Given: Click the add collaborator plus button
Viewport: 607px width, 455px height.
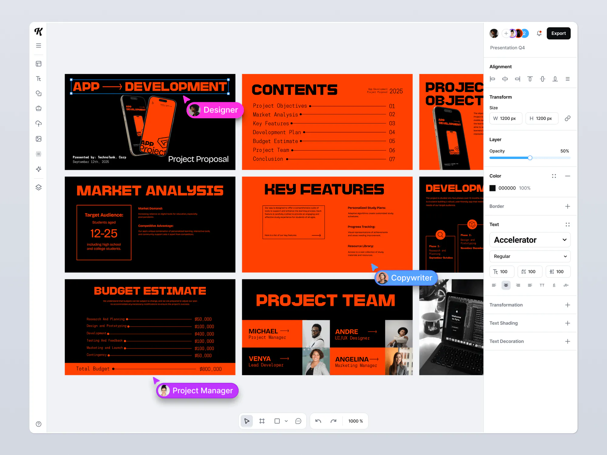Looking at the screenshot, I should [506, 33].
